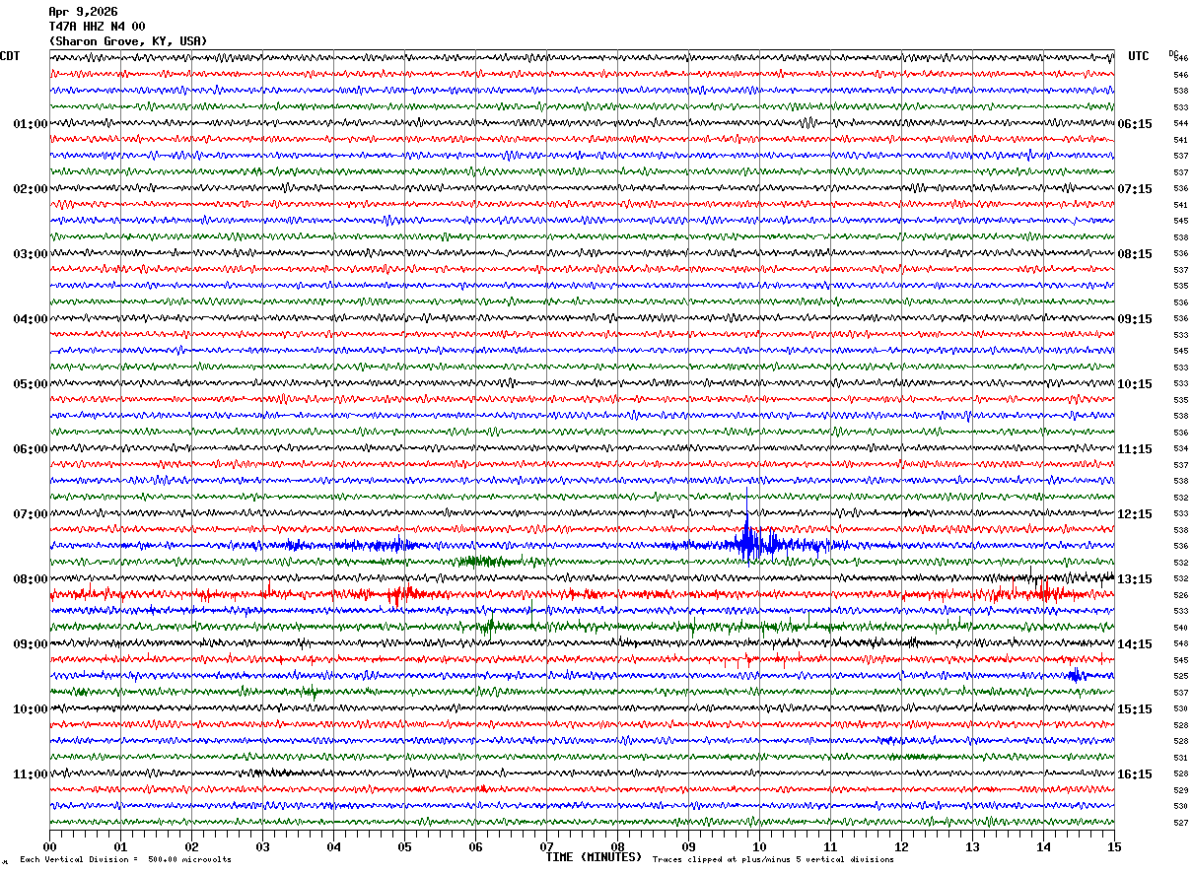Click the 14:15 UTC time label
1193x873 pixels.
tap(1135, 644)
